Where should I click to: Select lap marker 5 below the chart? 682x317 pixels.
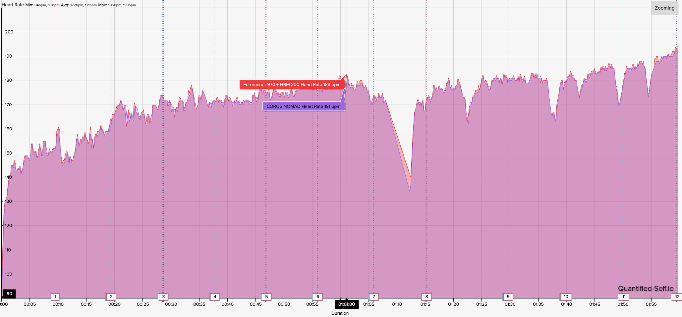coord(266,297)
